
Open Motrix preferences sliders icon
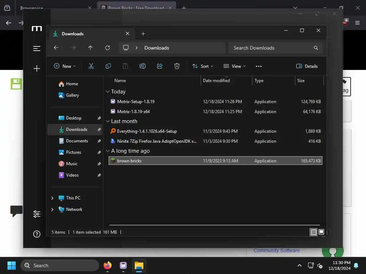coord(37,214)
